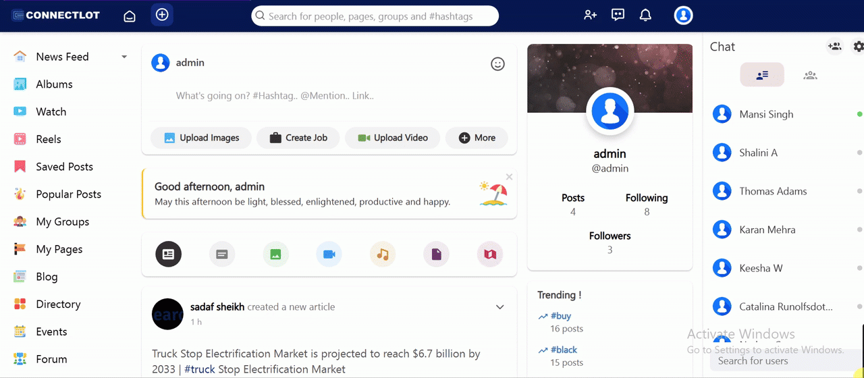View the Posts count on the profile card

pos(573,205)
